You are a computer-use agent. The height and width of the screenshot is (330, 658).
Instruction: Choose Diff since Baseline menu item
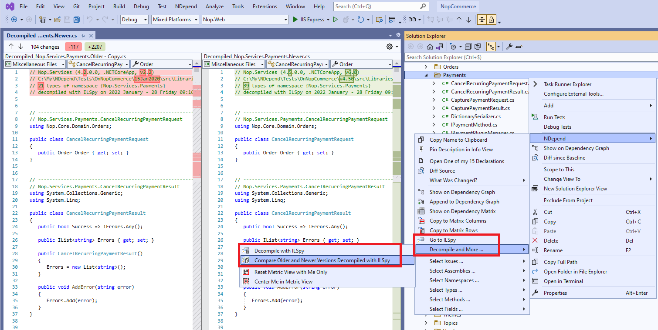click(x=593, y=158)
